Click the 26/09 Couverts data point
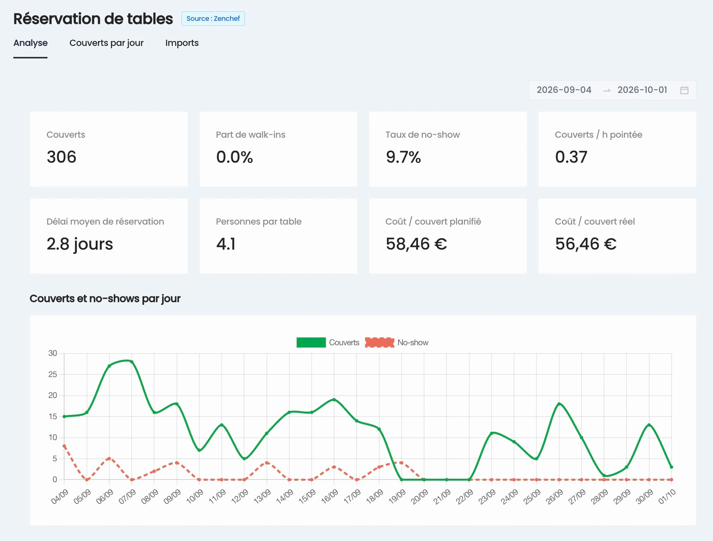This screenshot has width=713, height=541. tap(559, 404)
